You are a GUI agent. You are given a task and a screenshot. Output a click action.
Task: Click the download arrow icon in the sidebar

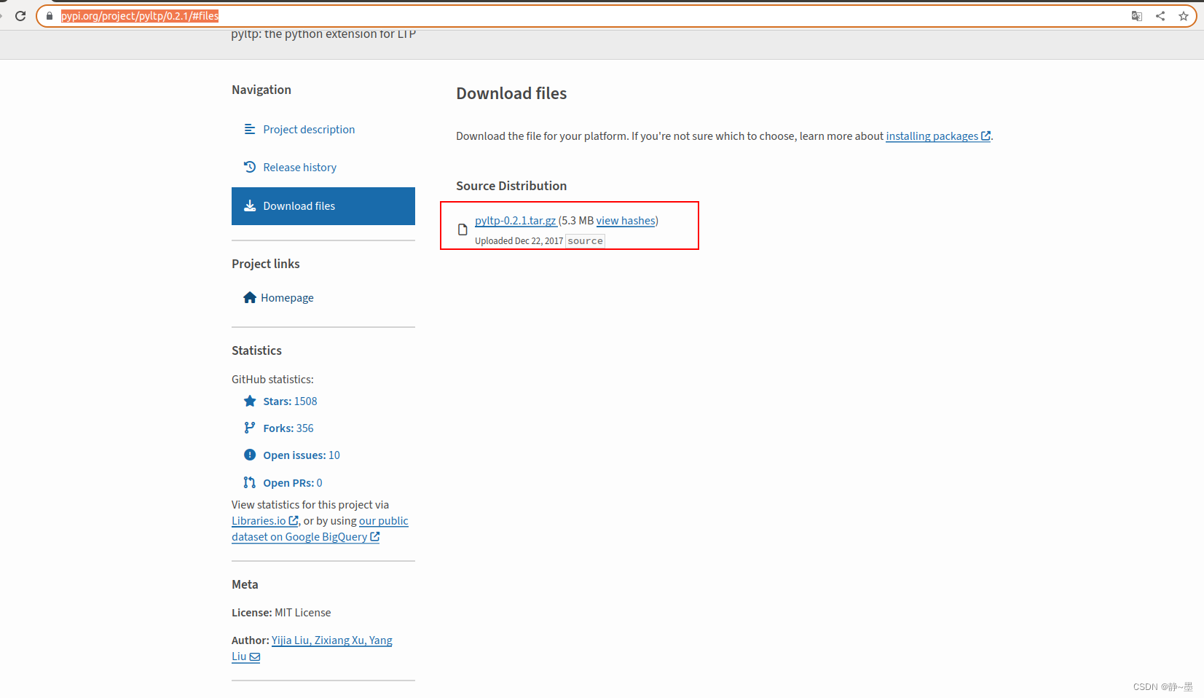coord(250,205)
